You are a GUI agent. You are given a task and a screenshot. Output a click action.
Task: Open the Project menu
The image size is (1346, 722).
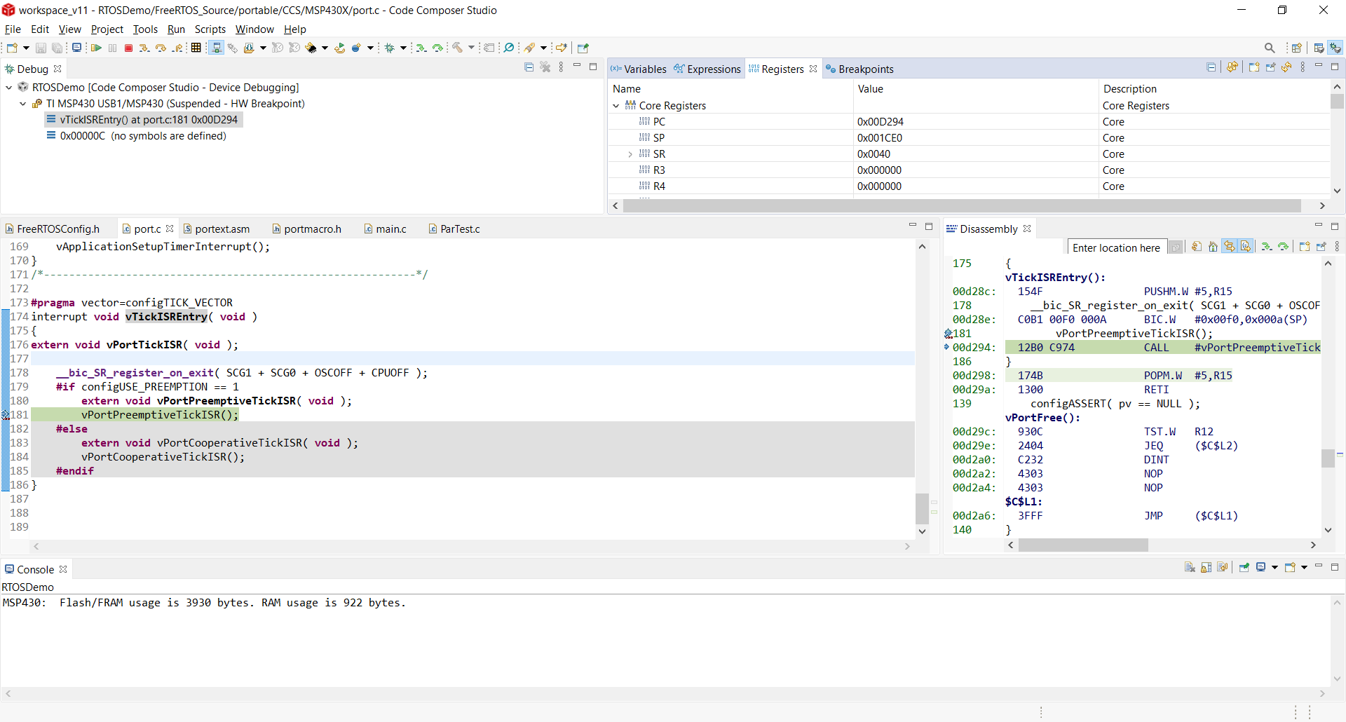tap(107, 29)
